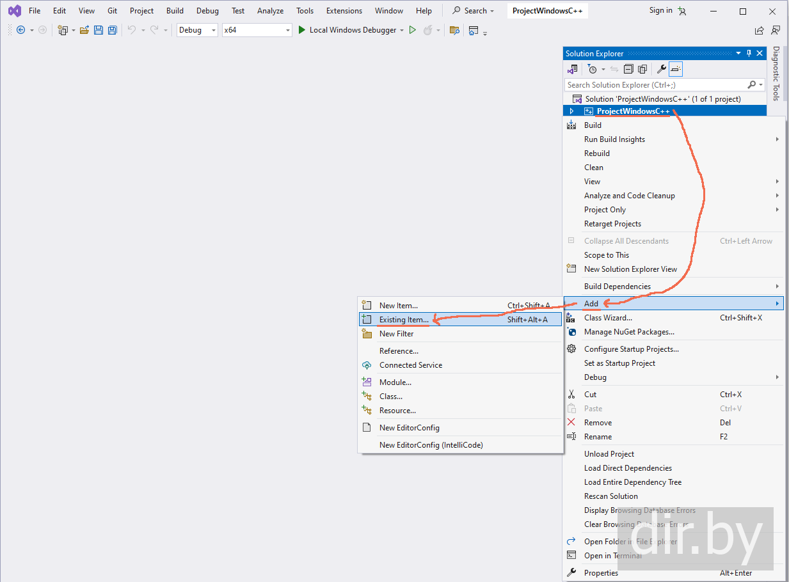Click Start Without Debugging outline play icon
Image resolution: width=789 pixels, height=582 pixels.
(x=413, y=30)
